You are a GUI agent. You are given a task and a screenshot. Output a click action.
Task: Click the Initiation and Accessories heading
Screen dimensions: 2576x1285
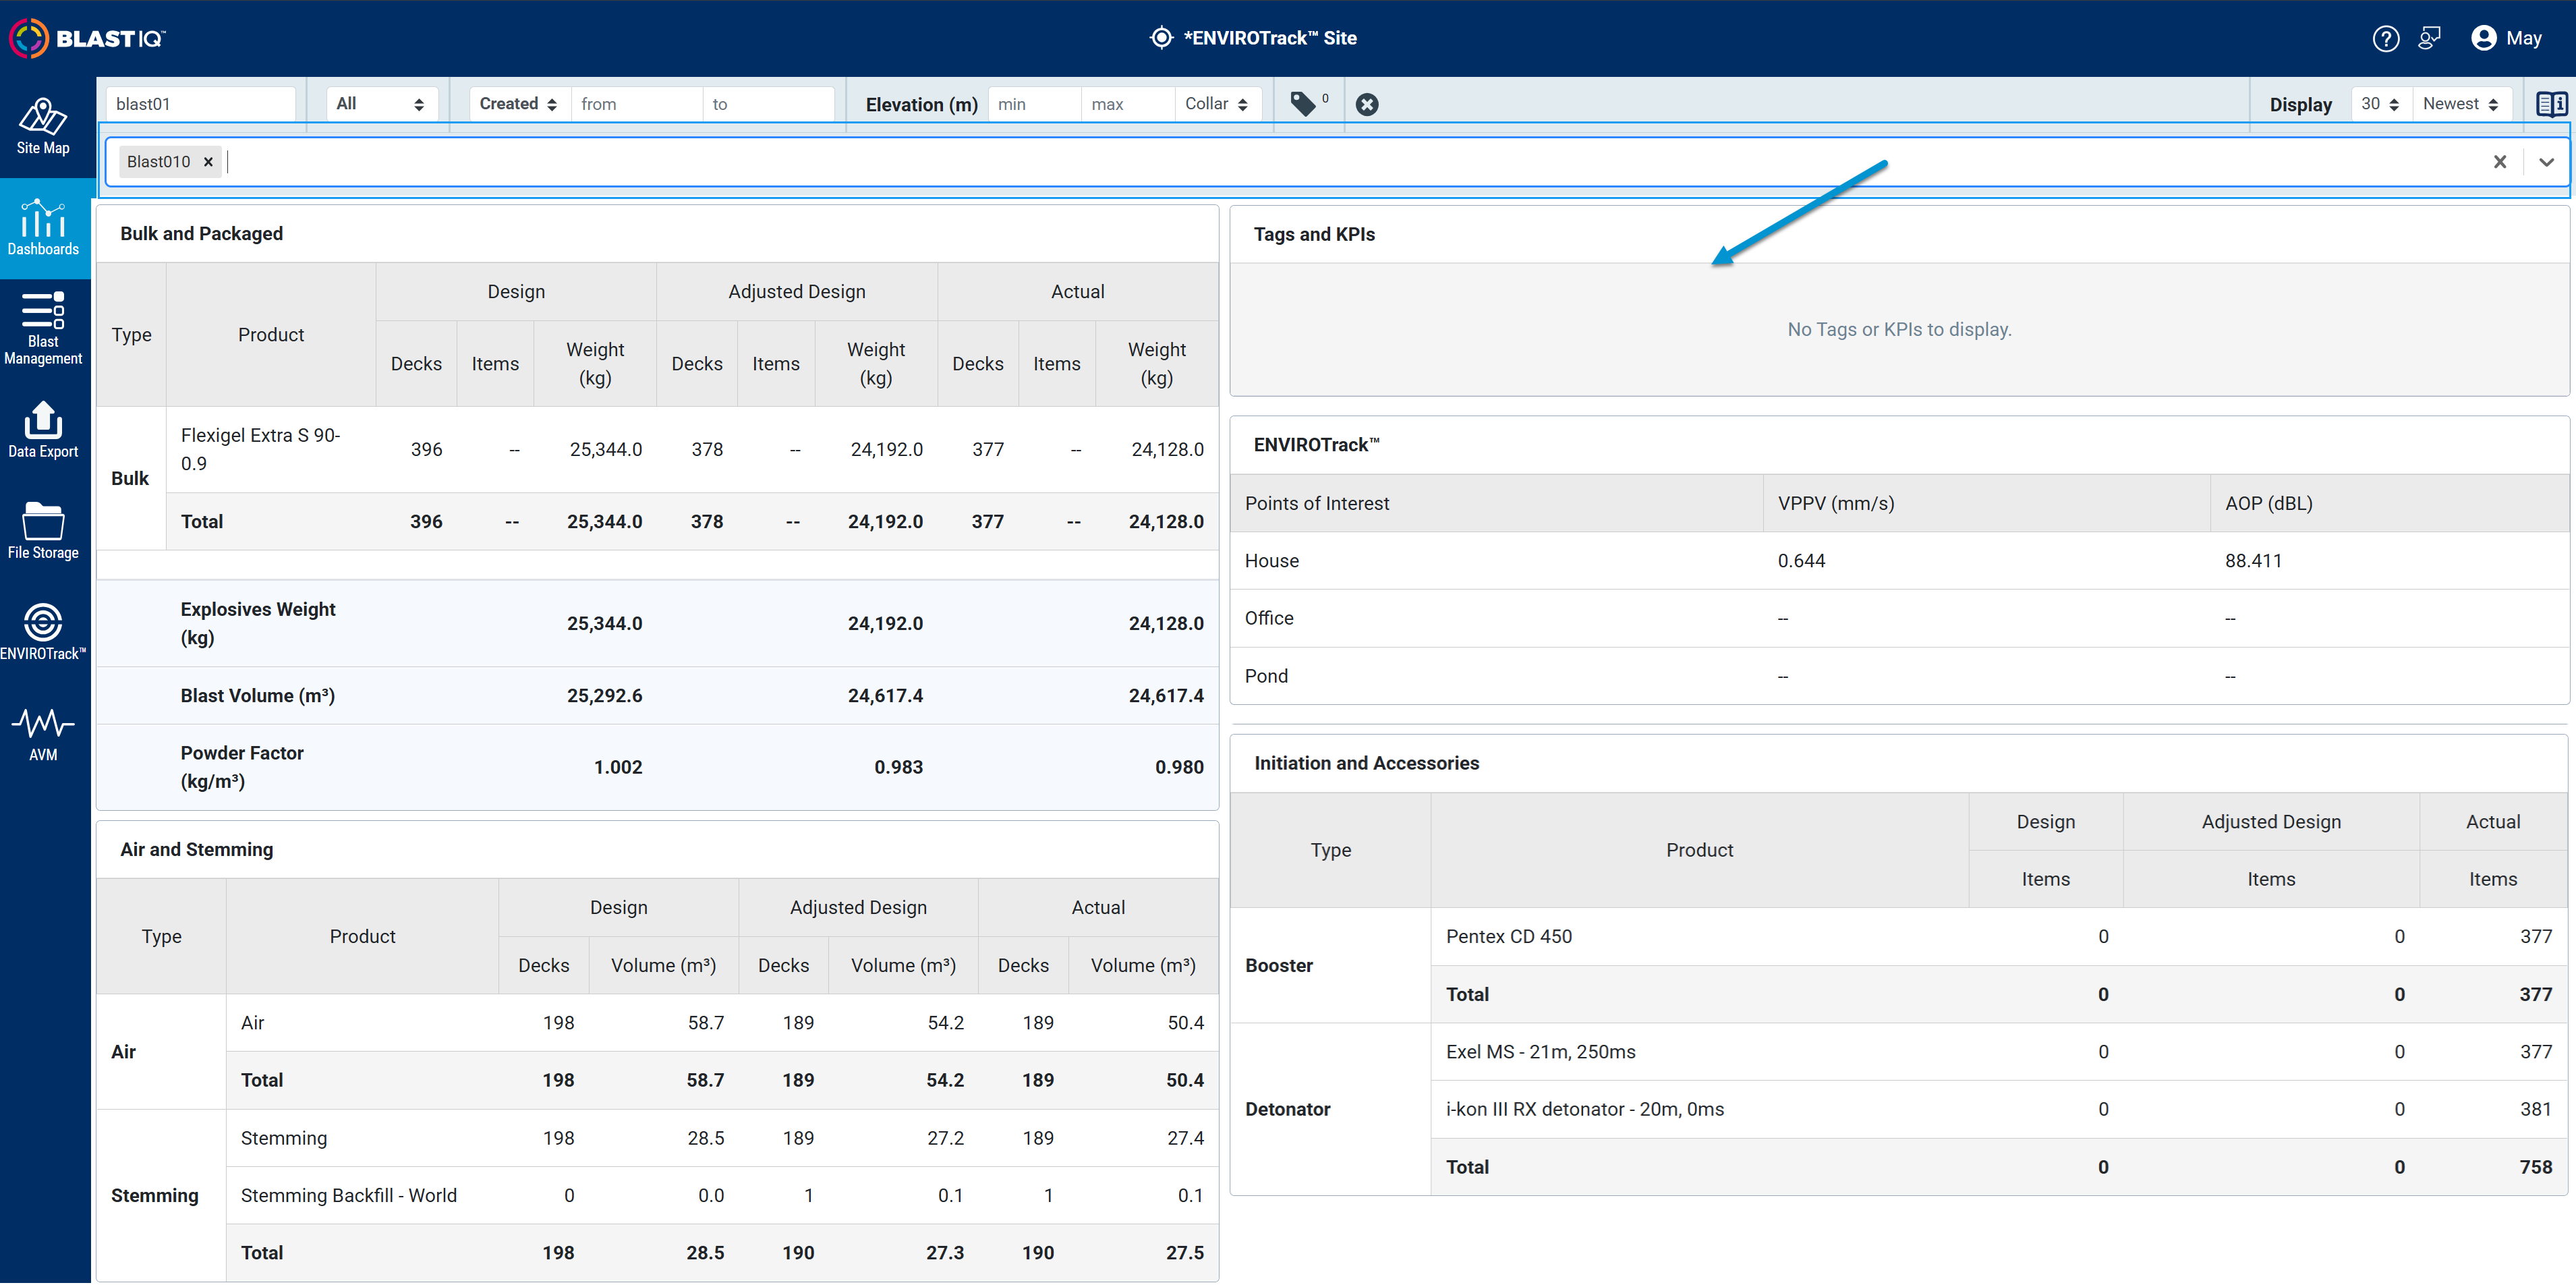(x=1366, y=763)
